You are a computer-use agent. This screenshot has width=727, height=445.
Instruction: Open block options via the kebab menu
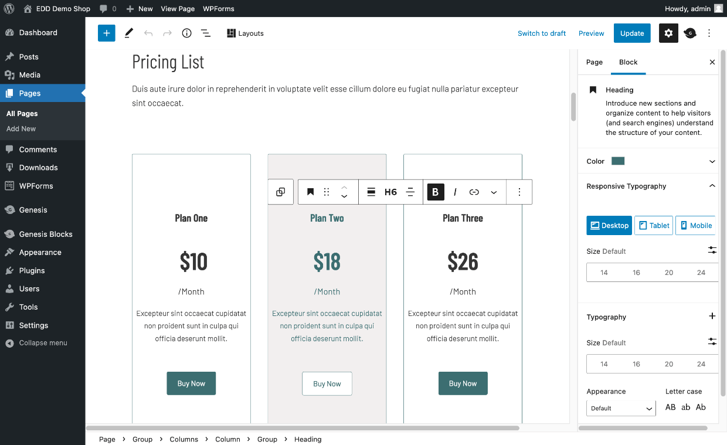click(x=519, y=192)
